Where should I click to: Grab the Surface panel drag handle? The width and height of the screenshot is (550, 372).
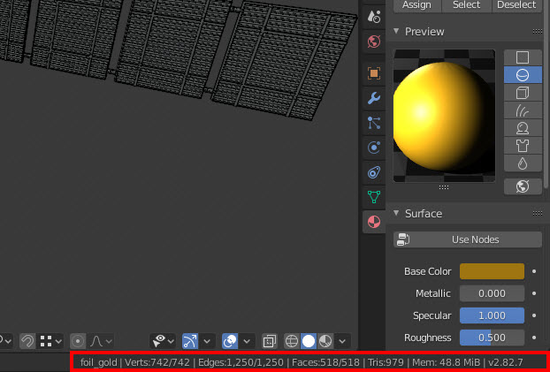coord(538,214)
